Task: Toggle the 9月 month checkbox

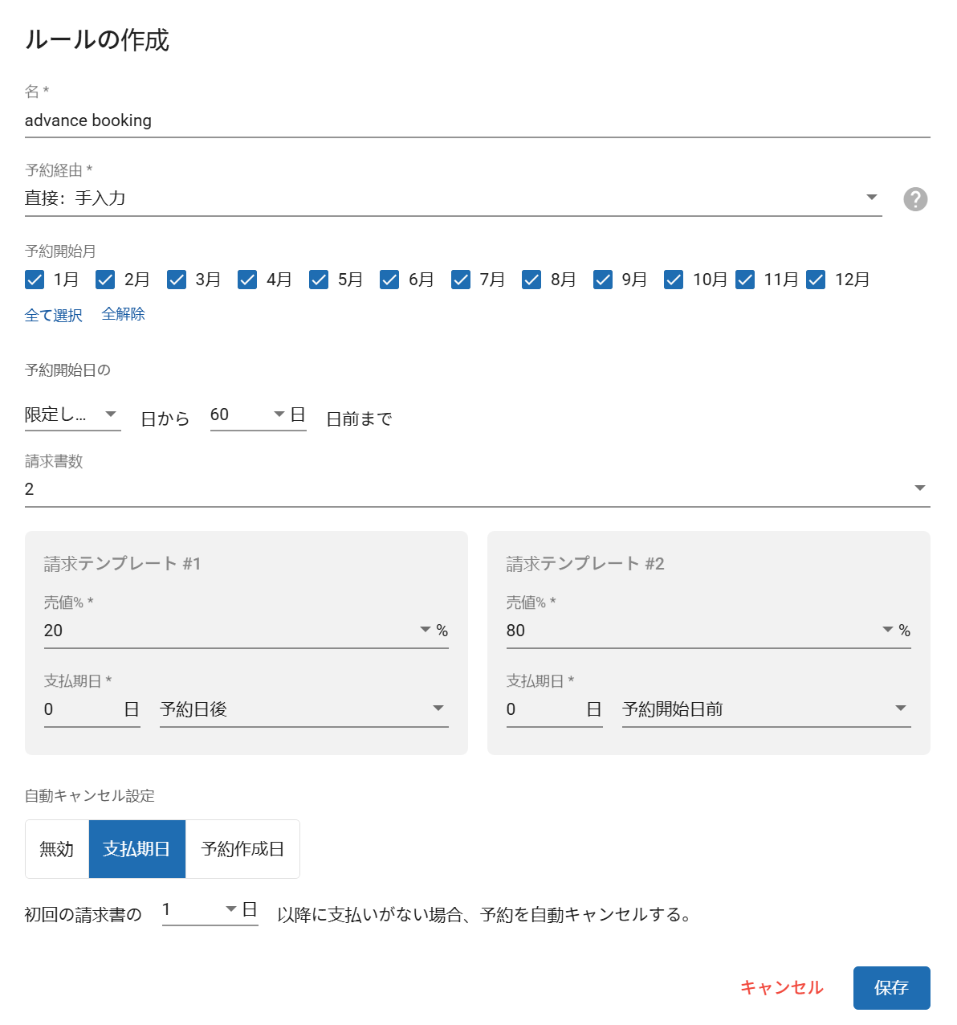Action: 603,280
